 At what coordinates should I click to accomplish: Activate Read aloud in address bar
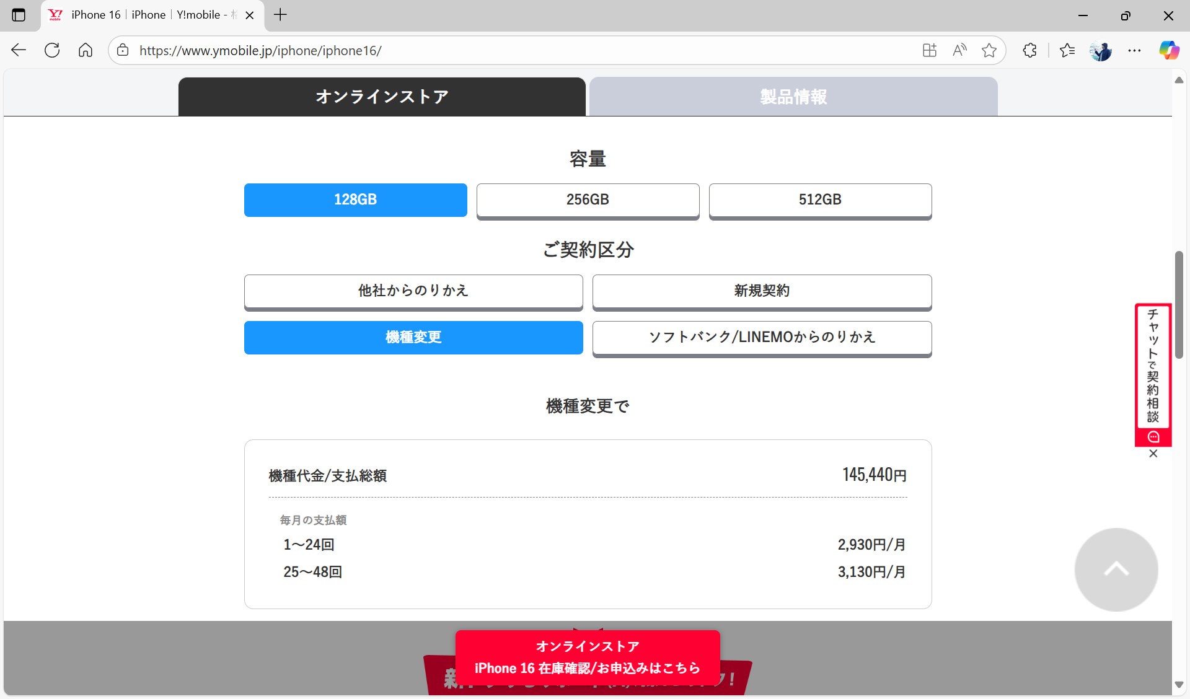tap(959, 50)
